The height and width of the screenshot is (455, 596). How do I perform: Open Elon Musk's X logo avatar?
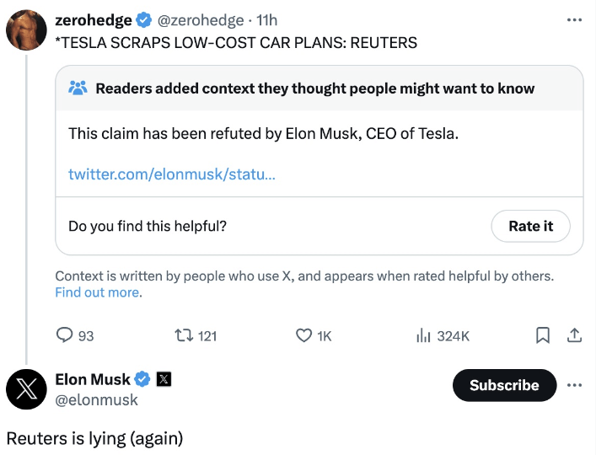point(27,389)
